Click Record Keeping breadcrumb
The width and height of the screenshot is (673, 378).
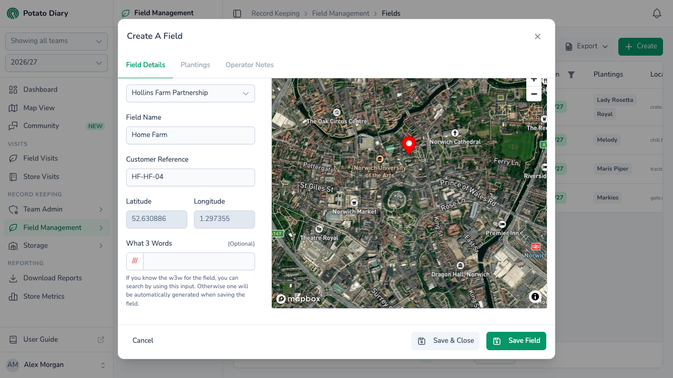pos(276,14)
